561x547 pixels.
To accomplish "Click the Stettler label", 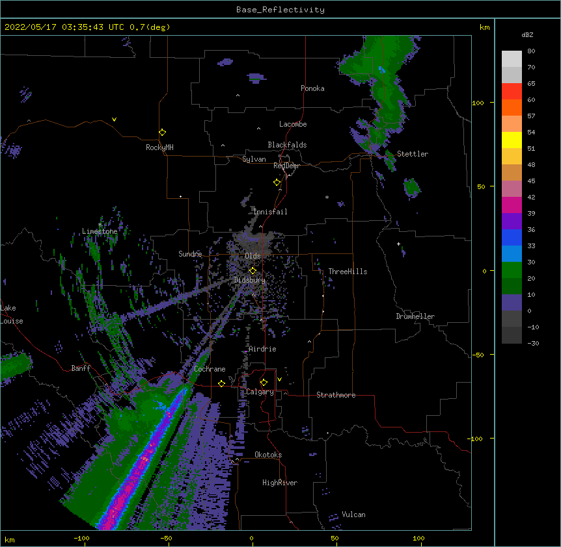I will [413, 154].
